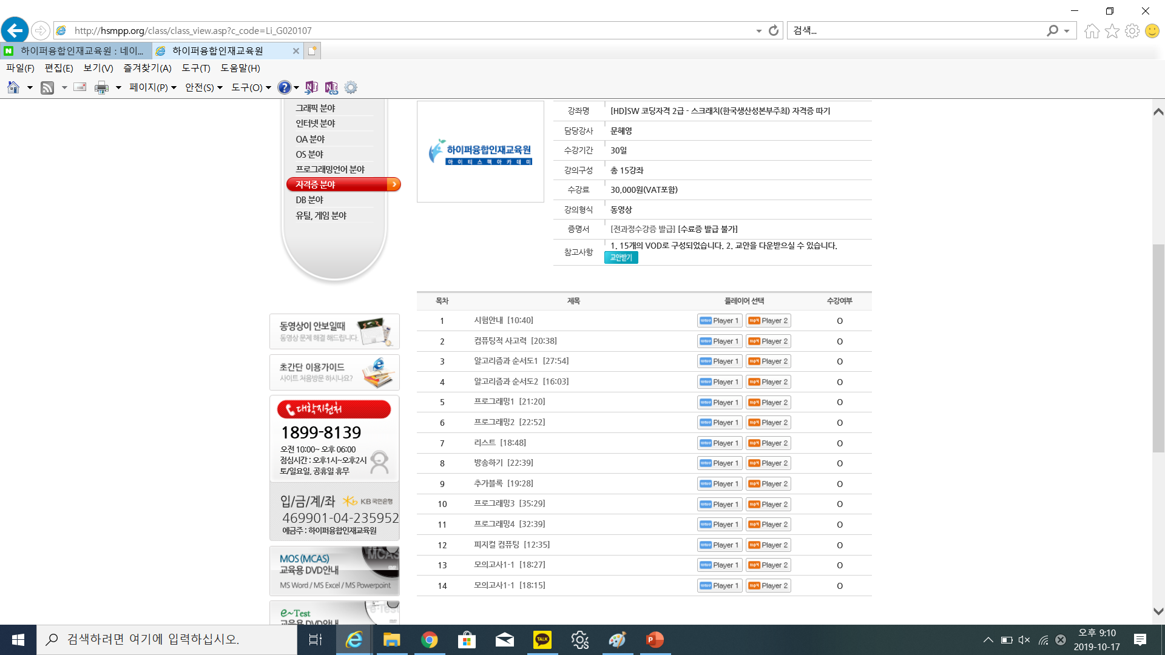Open the MOS(MCAS) 교육용 DVD안내 banner

pos(334,571)
